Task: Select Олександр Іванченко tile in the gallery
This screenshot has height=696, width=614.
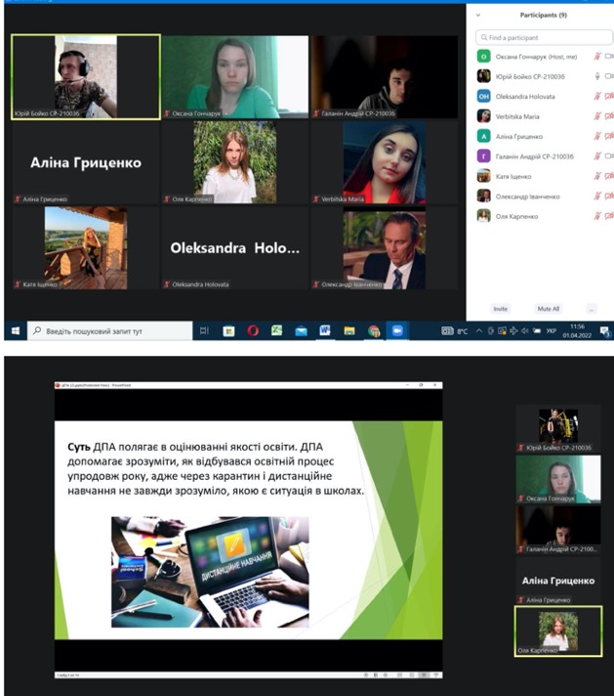Action: [x=385, y=248]
